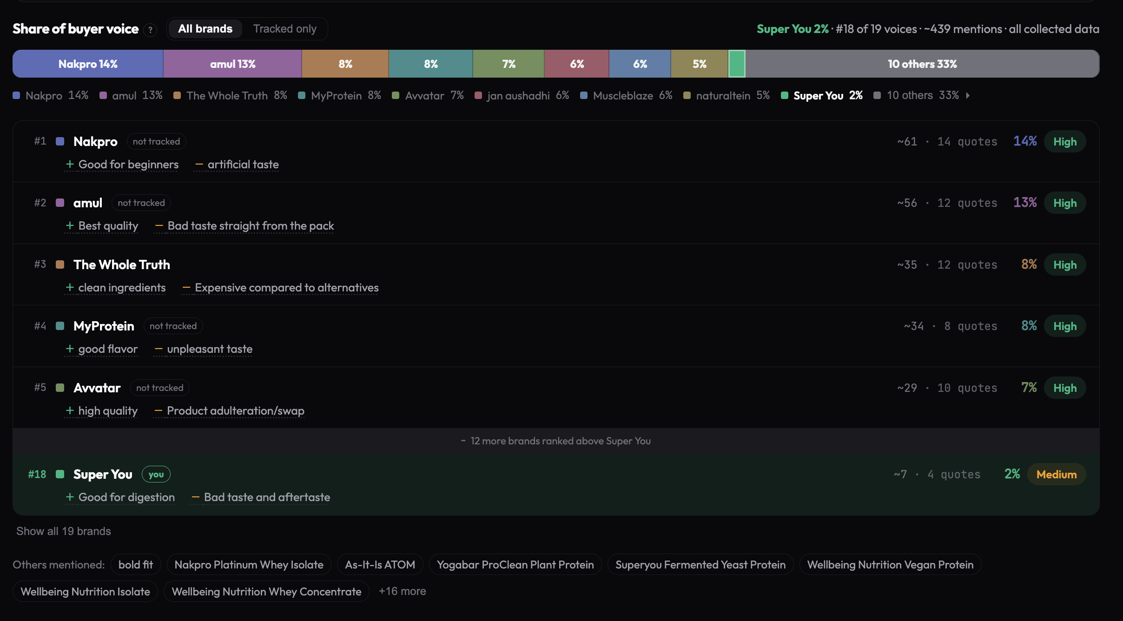
Task: Select Wellbeing Nutrition Whey Concentrate chip
Action: pos(266,591)
